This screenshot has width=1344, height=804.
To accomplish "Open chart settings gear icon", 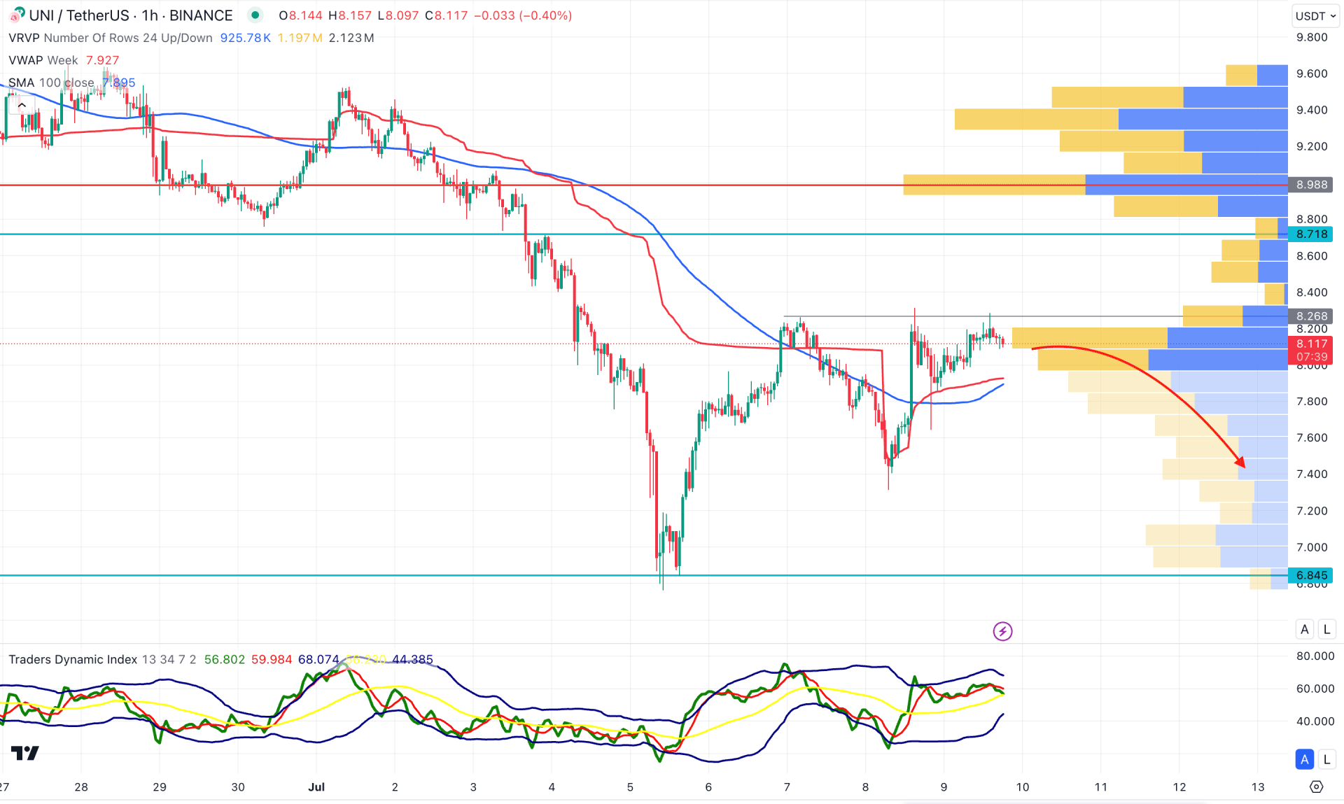I will pyautogui.click(x=1316, y=787).
